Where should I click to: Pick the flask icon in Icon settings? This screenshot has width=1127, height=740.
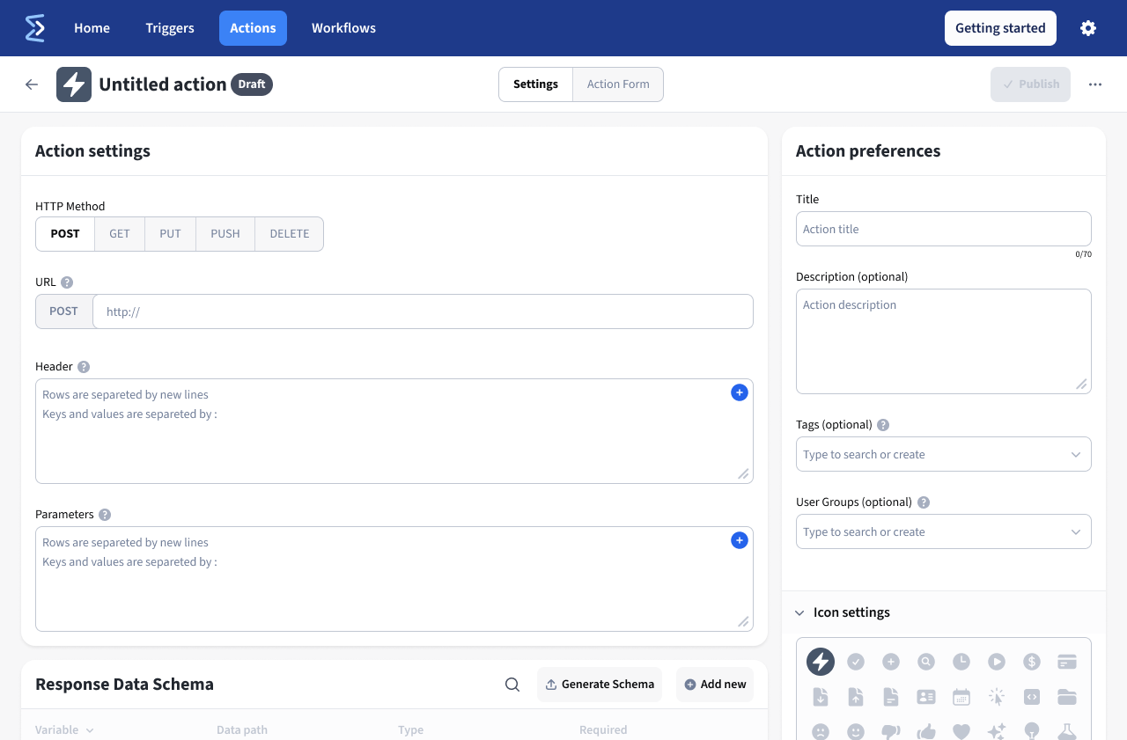pos(1067,732)
